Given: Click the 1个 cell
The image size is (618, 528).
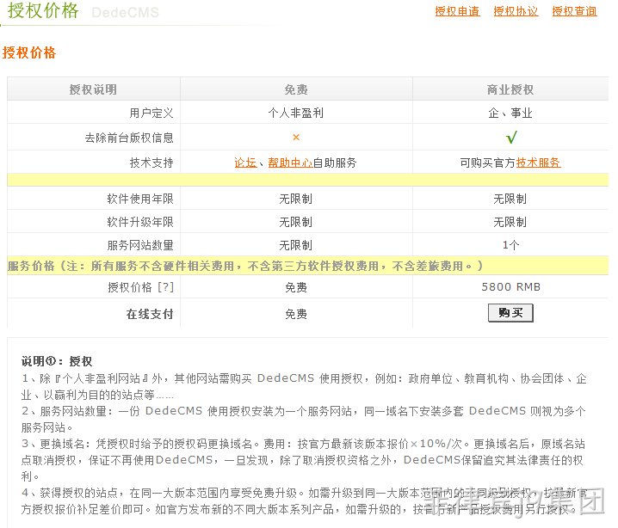Looking at the screenshot, I should coord(510,245).
